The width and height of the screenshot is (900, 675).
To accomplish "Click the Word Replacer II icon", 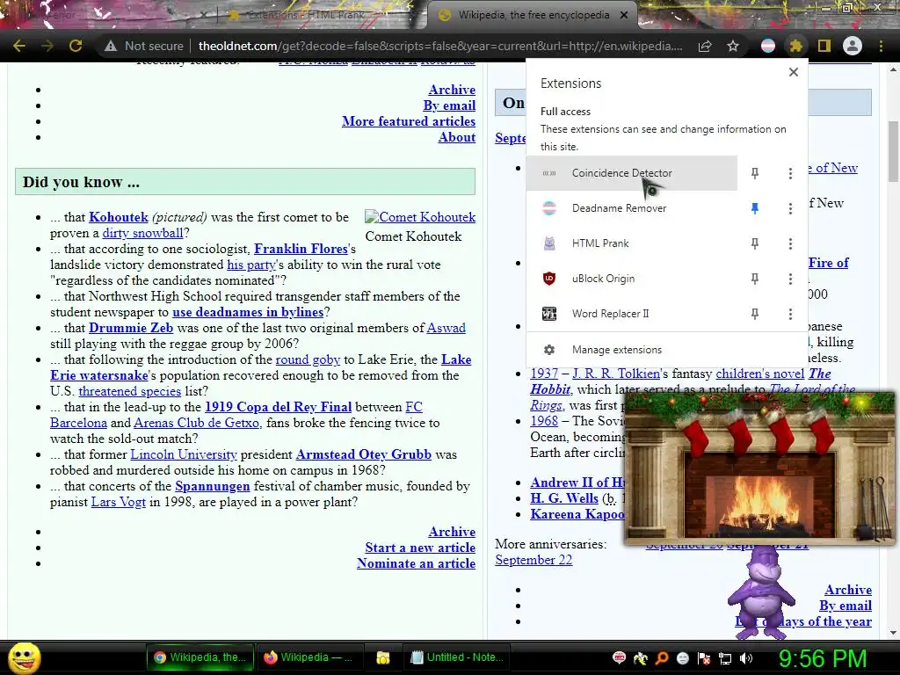I will tap(549, 314).
